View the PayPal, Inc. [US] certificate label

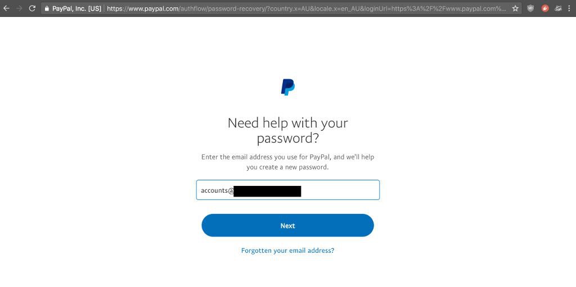[x=76, y=8]
